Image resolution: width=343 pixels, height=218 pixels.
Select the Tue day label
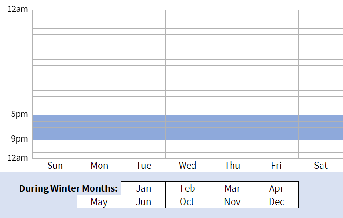[143, 166]
